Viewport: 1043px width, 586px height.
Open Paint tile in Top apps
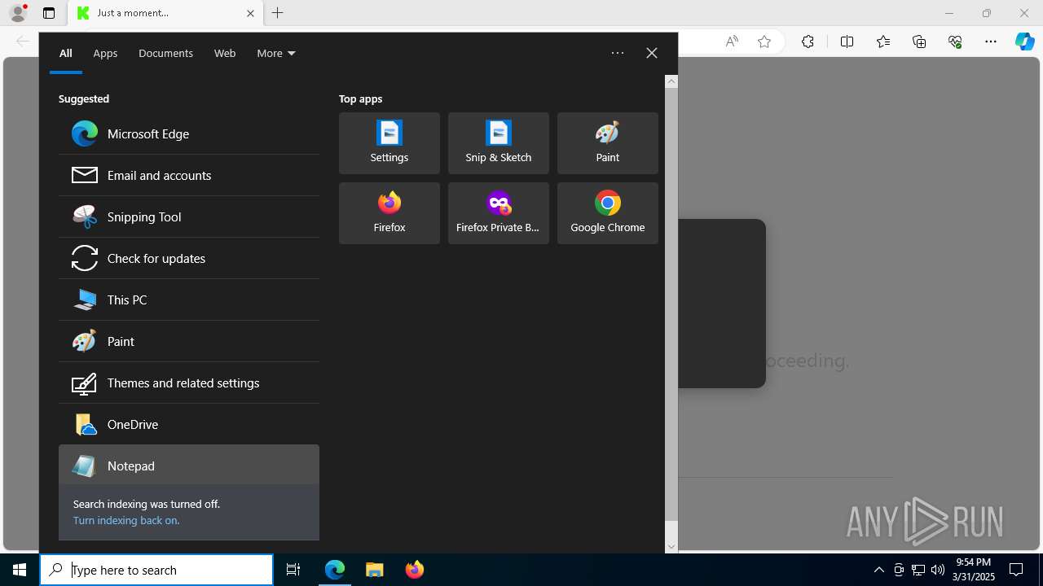(608, 143)
